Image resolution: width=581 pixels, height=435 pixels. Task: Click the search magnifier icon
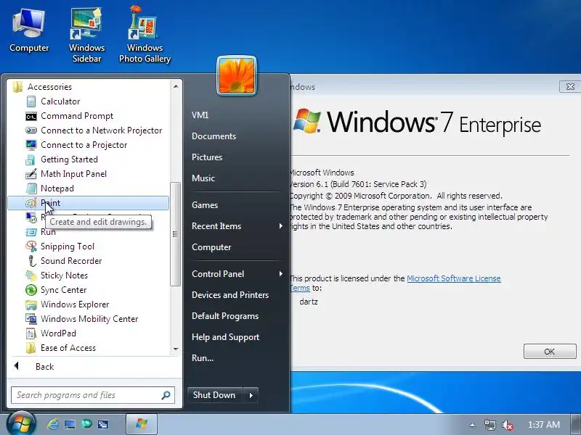(x=166, y=395)
